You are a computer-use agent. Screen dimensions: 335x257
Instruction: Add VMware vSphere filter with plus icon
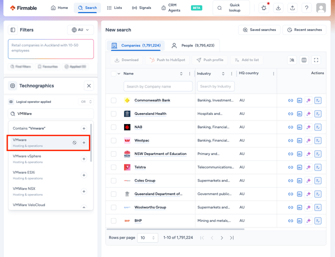[x=84, y=159]
